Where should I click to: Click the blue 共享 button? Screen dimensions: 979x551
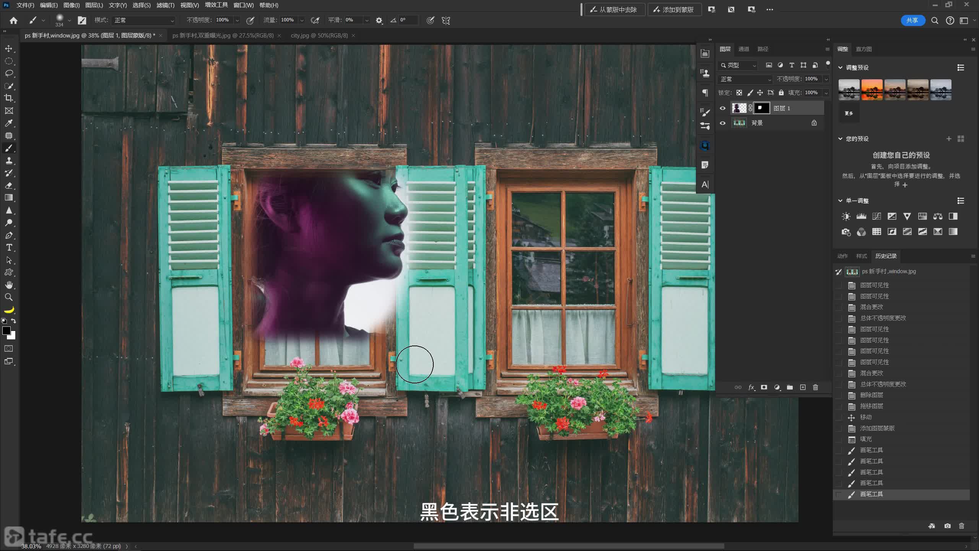[x=912, y=20]
